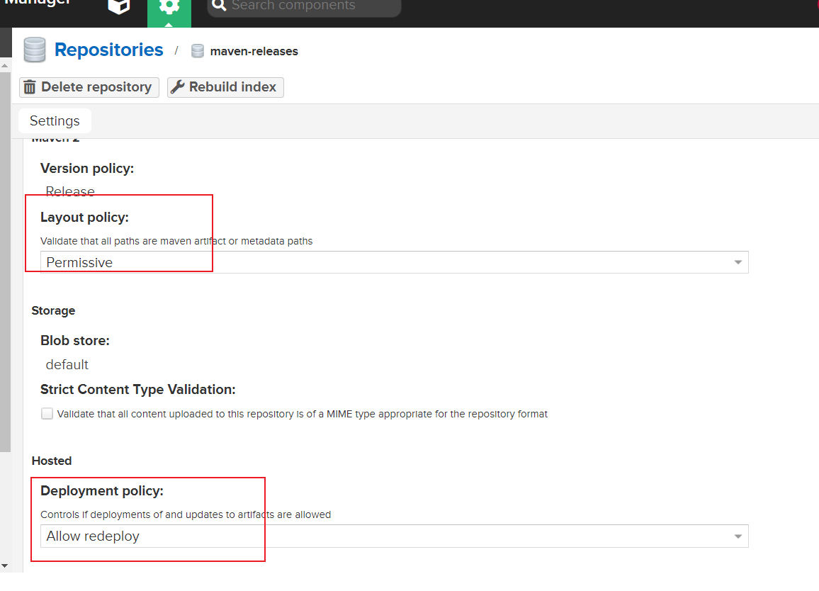Click the large Repositories database icon
This screenshot has width=819, height=591.
(35, 50)
